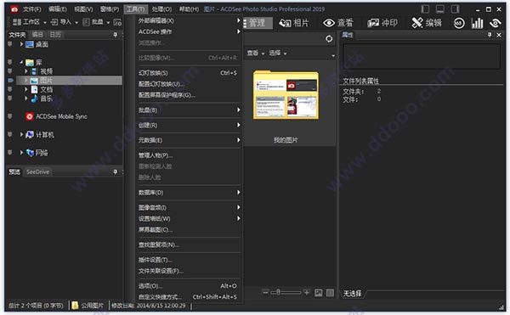Viewport: 510px width, 315px height.
Task: Click the pin icon on 文件夹 panel
Action: (115, 35)
